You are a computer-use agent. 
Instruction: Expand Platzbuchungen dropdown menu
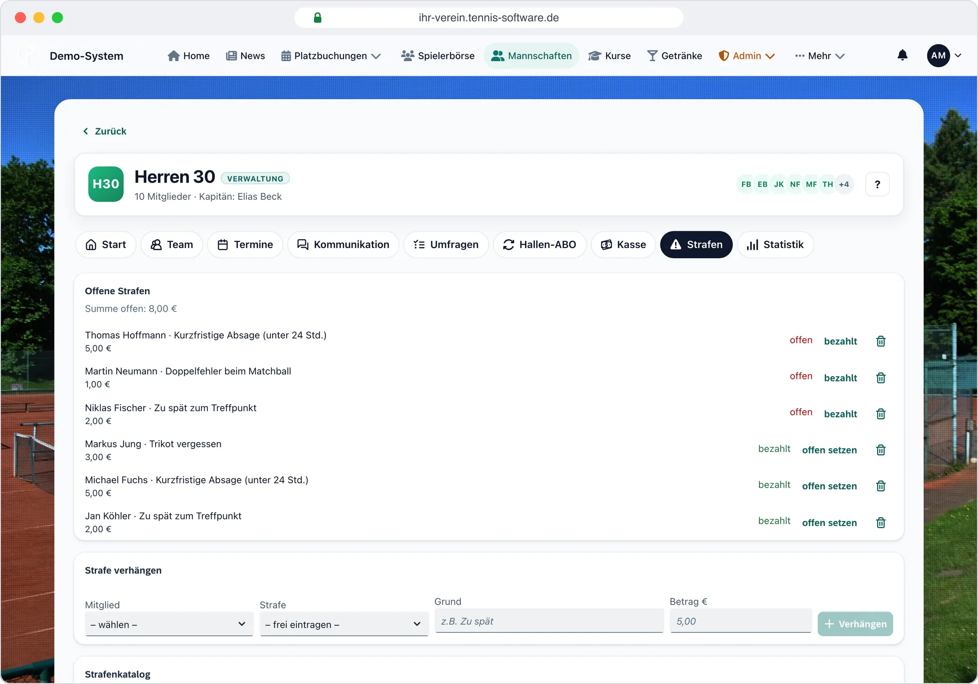coord(331,56)
